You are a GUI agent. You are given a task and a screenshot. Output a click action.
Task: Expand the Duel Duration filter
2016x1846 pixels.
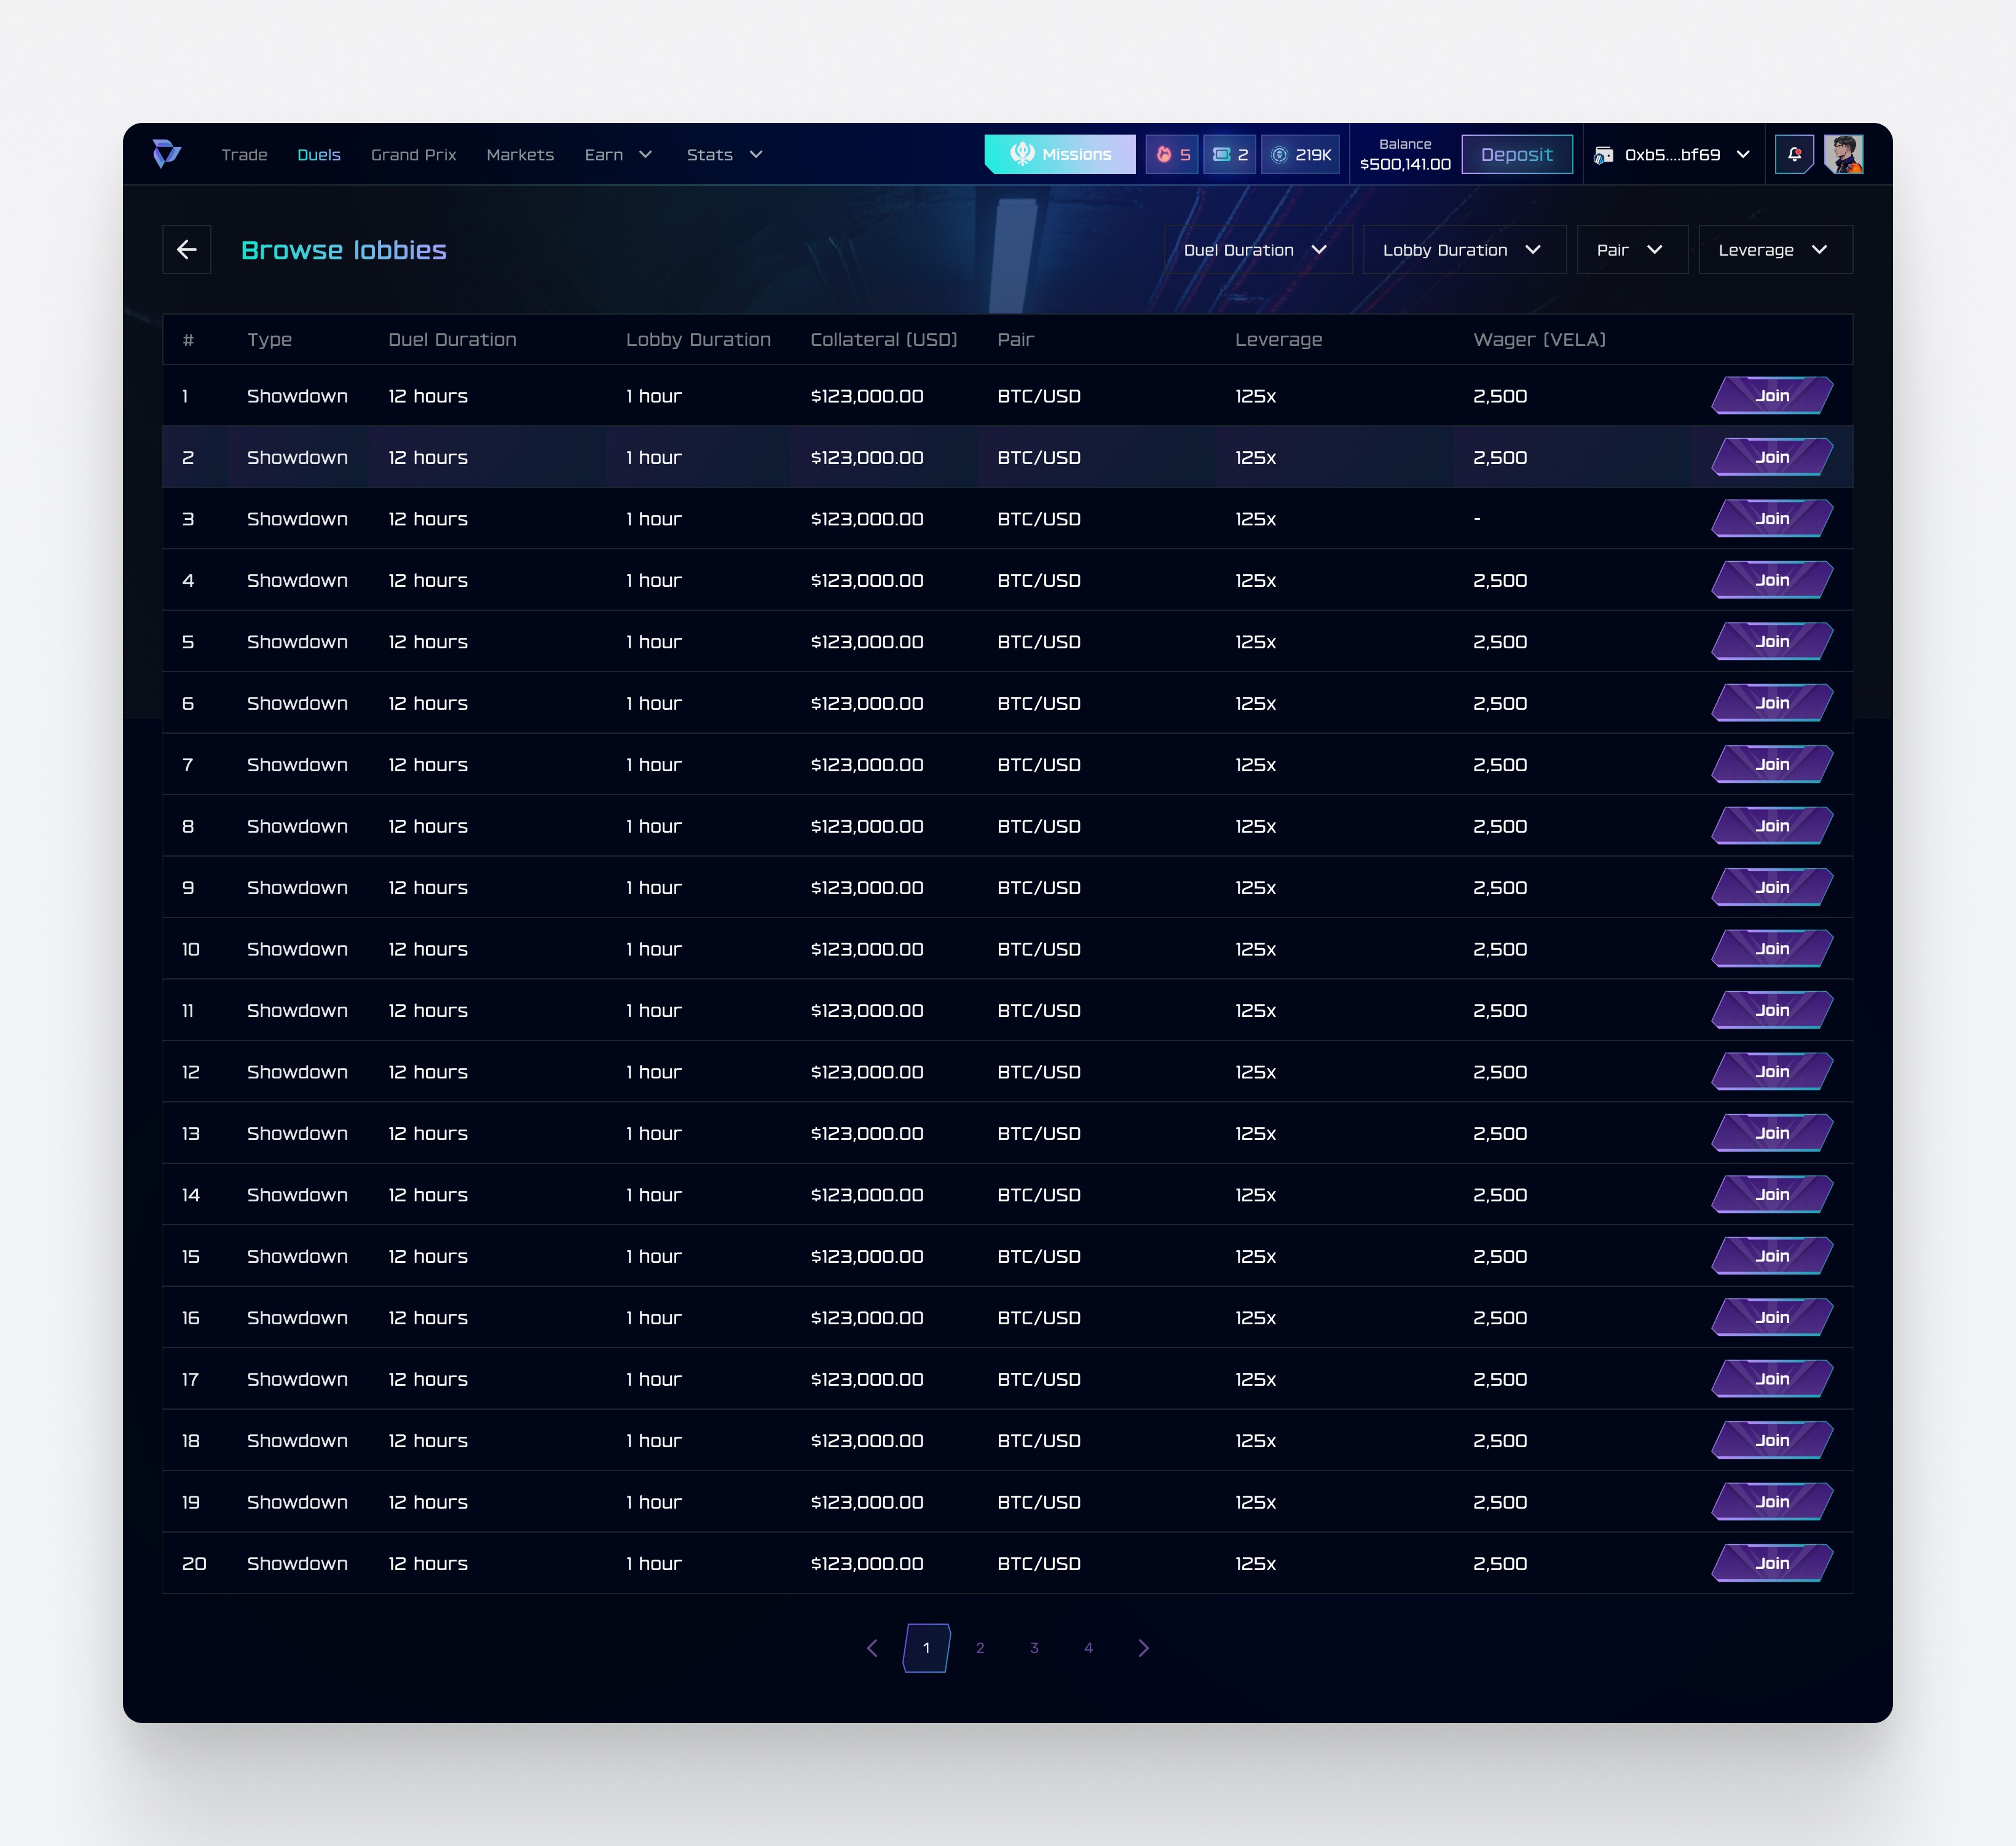coord(1257,250)
